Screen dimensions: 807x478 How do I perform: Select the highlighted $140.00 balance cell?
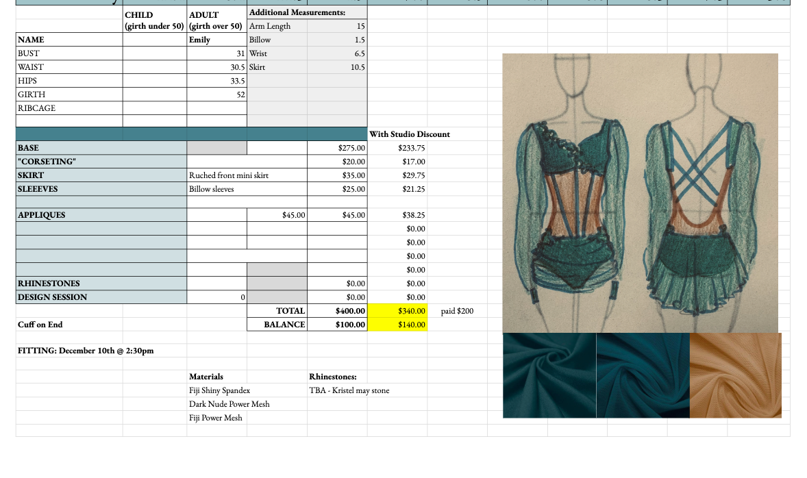(x=397, y=325)
